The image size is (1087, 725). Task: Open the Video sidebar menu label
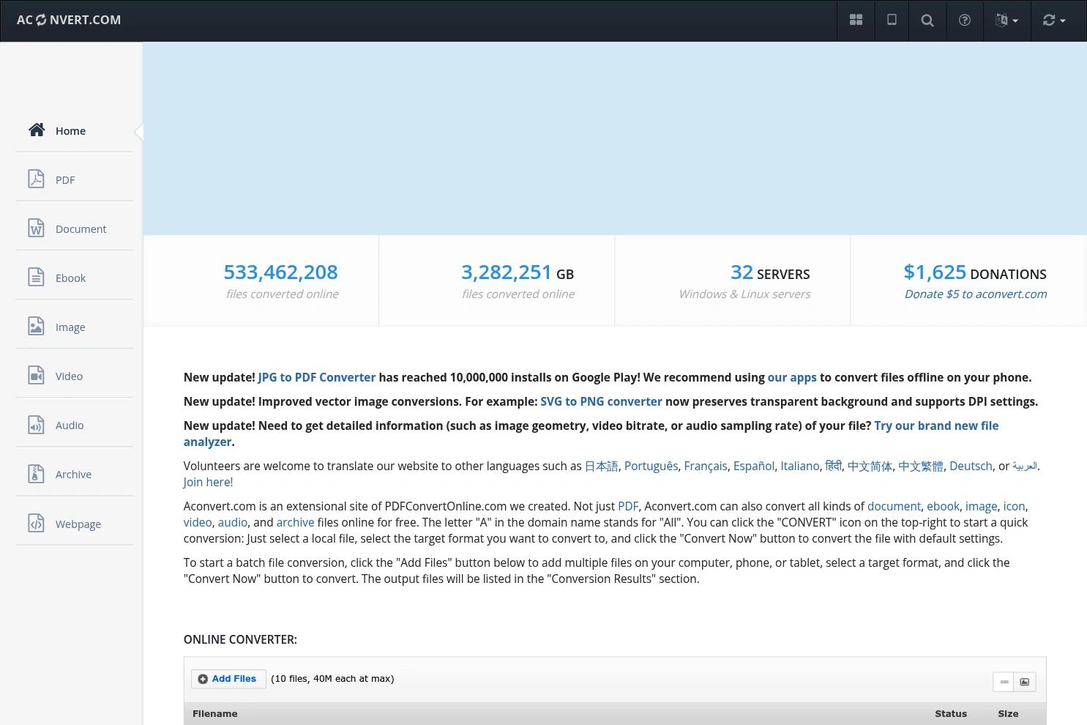click(69, 376)
